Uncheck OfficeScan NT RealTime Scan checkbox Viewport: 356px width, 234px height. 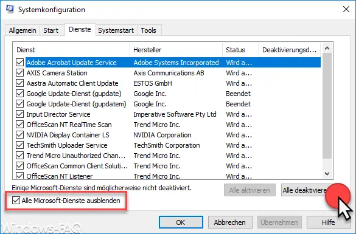pyautogui.click(x=19, y=124)
